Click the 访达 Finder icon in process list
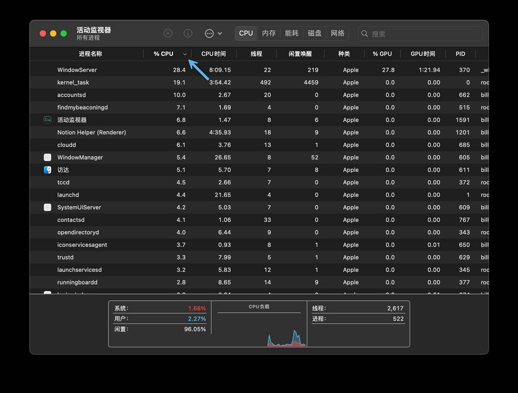The image size is (518, 393). coord(47,170)
